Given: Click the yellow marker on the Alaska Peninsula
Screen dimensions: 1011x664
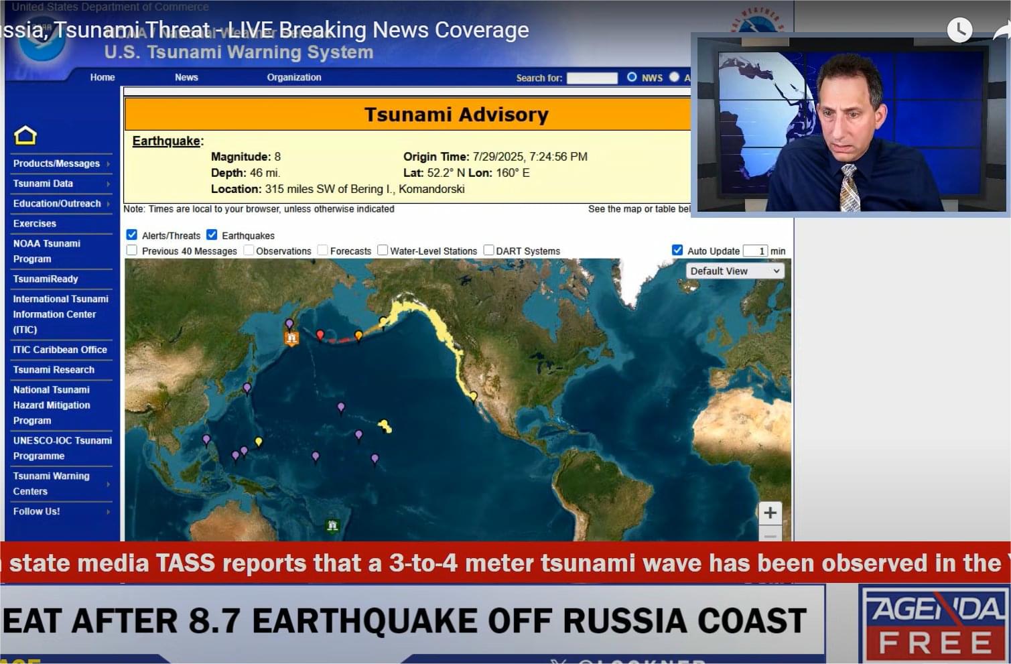Looking at the screenshot, I should [x=383, y=322].
